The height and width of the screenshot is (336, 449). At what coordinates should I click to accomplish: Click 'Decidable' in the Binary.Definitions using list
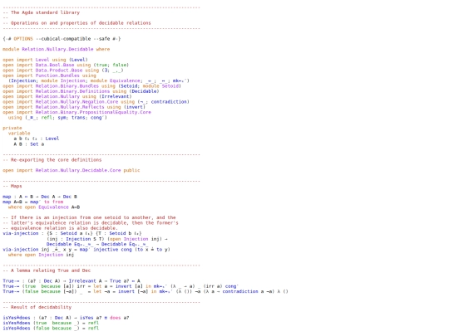coord(144,91)
